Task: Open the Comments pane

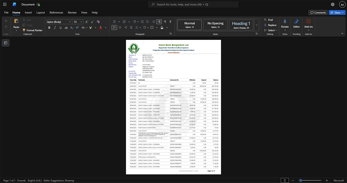Action: 318,12
